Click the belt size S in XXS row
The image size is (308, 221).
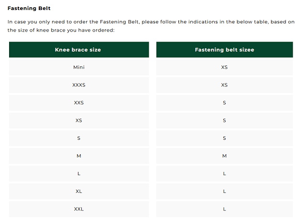point(224,103)
